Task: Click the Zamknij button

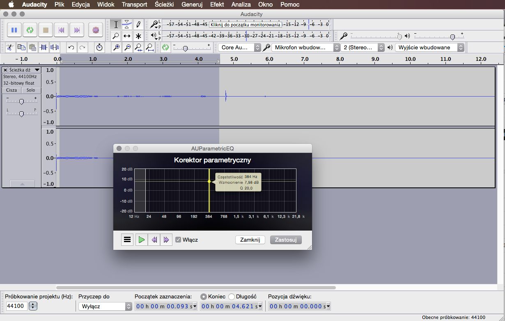Action: tap(250, 240)
